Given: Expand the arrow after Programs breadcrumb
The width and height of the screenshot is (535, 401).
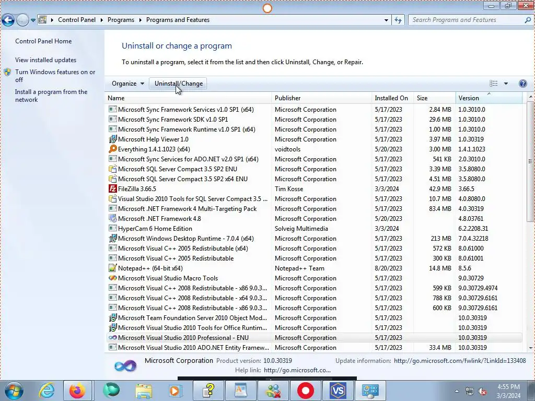Looking at the screenshot, I should tap(140, 20).
